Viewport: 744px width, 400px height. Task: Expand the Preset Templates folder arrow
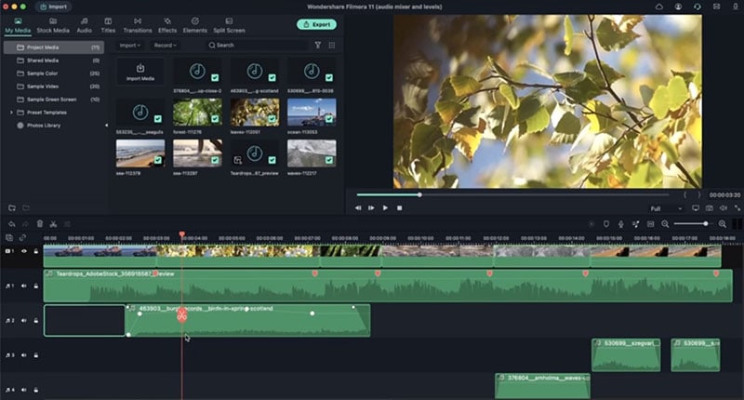11,113
